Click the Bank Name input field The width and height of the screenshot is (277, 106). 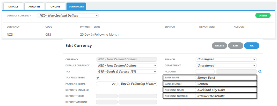click(225, 78)
